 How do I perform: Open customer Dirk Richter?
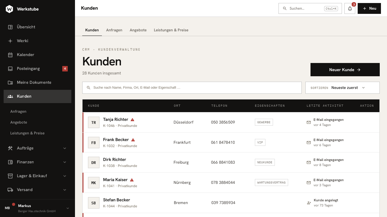pos(115,160)
